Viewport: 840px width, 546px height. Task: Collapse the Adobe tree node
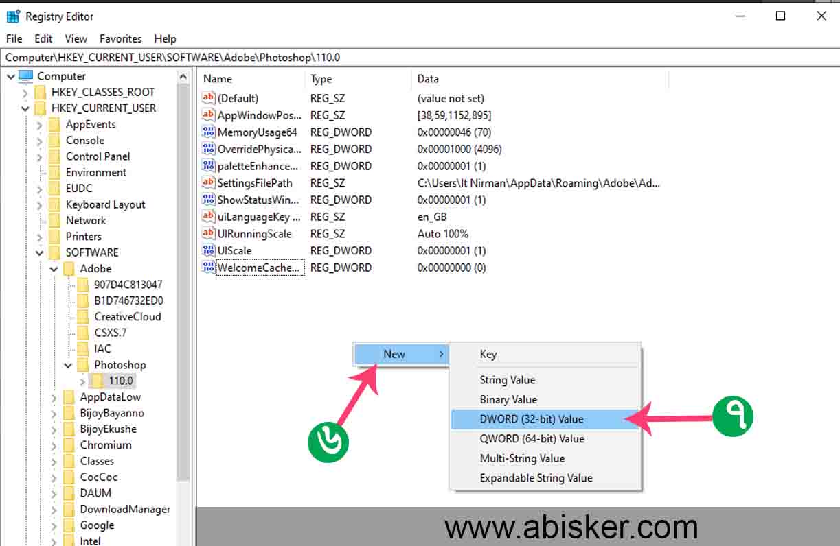click(54, 269)
